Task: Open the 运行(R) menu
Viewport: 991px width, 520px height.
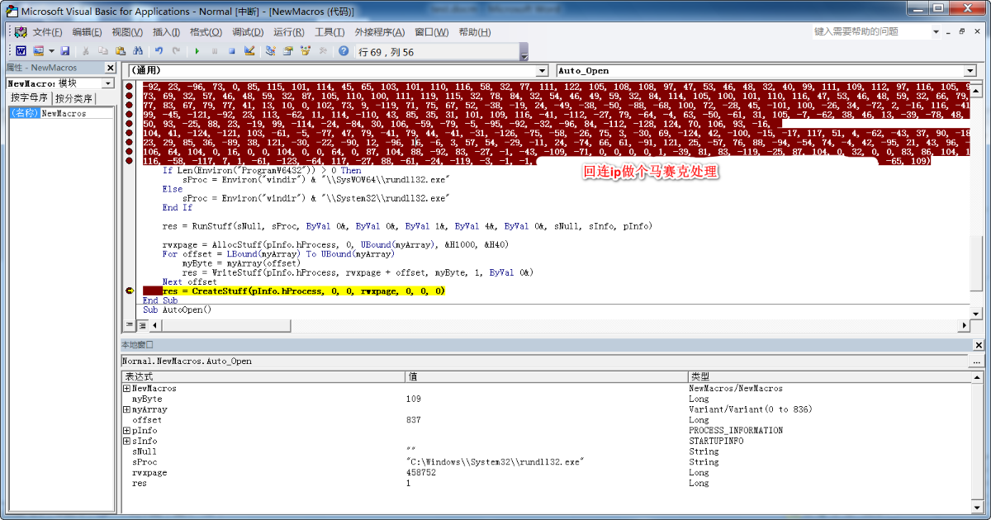Action: point(289,32)
